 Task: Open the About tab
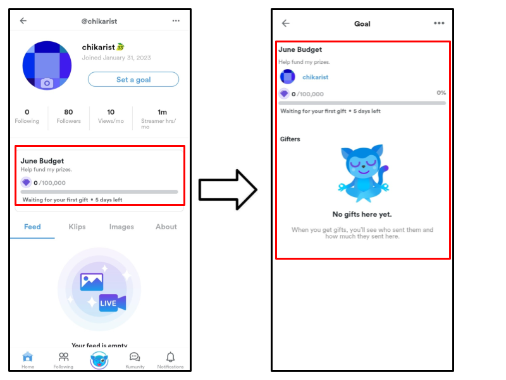pyautogui.click(x=166, y=227)
